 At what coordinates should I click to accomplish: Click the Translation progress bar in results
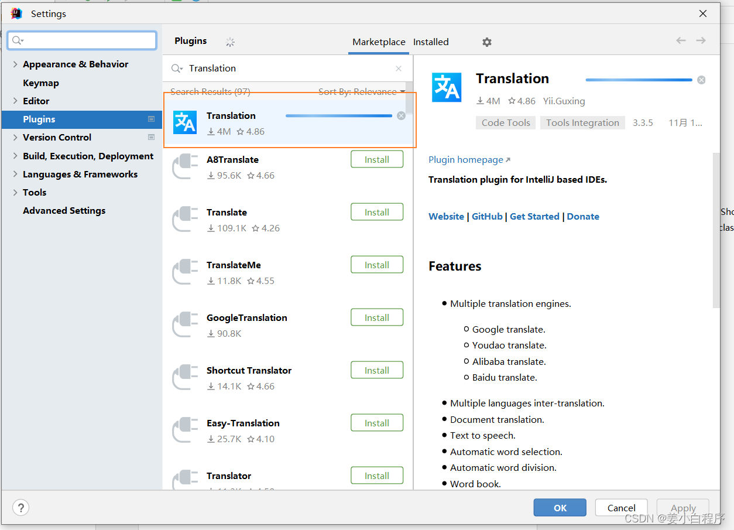click(339, 116)
